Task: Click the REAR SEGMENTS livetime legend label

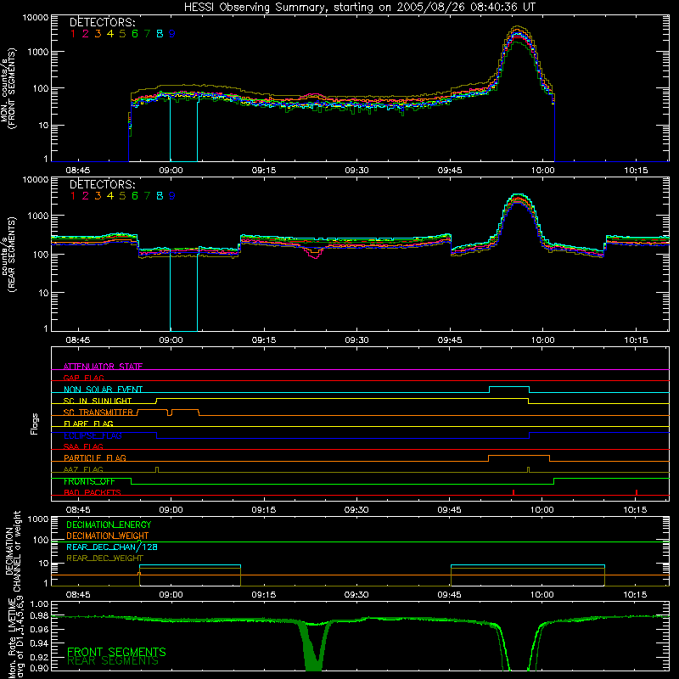Action: pyautogui.click(x=113, y=661)
